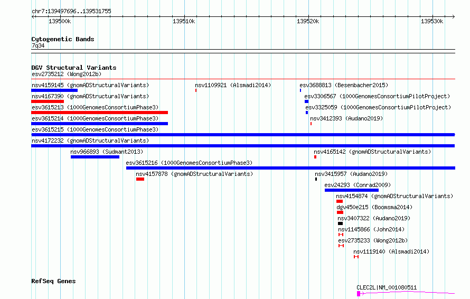Select the dgv450e215 red variant block
The height and width of the screenshot is (299, 470).
[340, 212]
